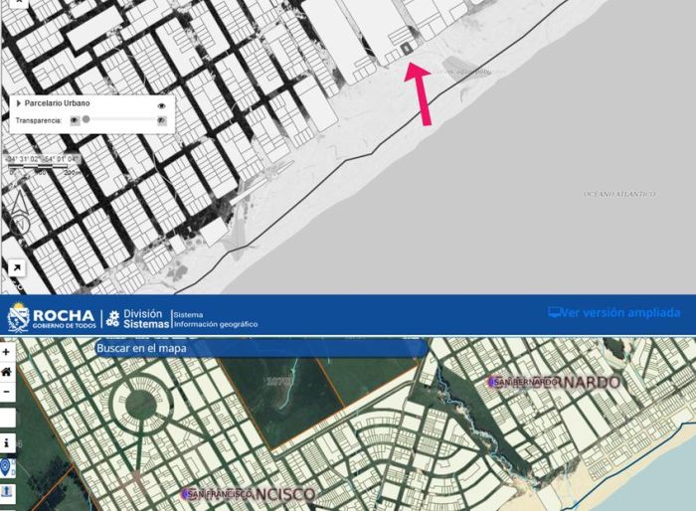The width and height of the screenshot is (696, 511).
Task: Click the División Sistemas gears icon
Action: click(112, 319)
